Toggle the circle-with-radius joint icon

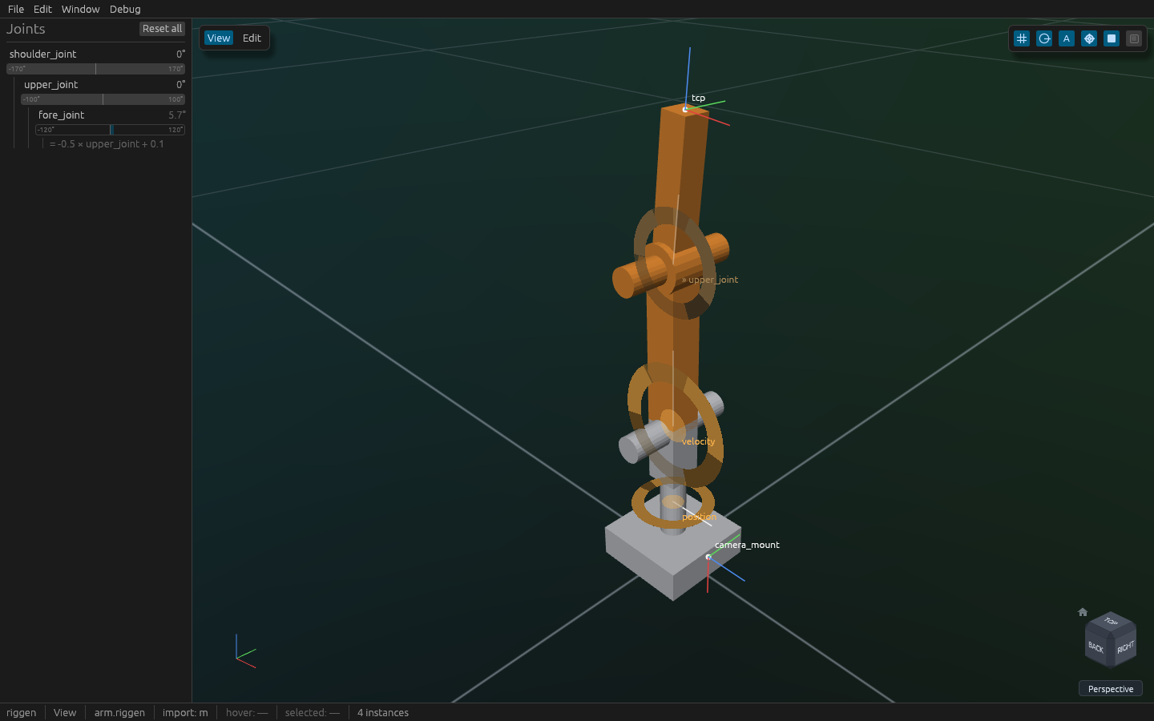(x=1044, y=38)
